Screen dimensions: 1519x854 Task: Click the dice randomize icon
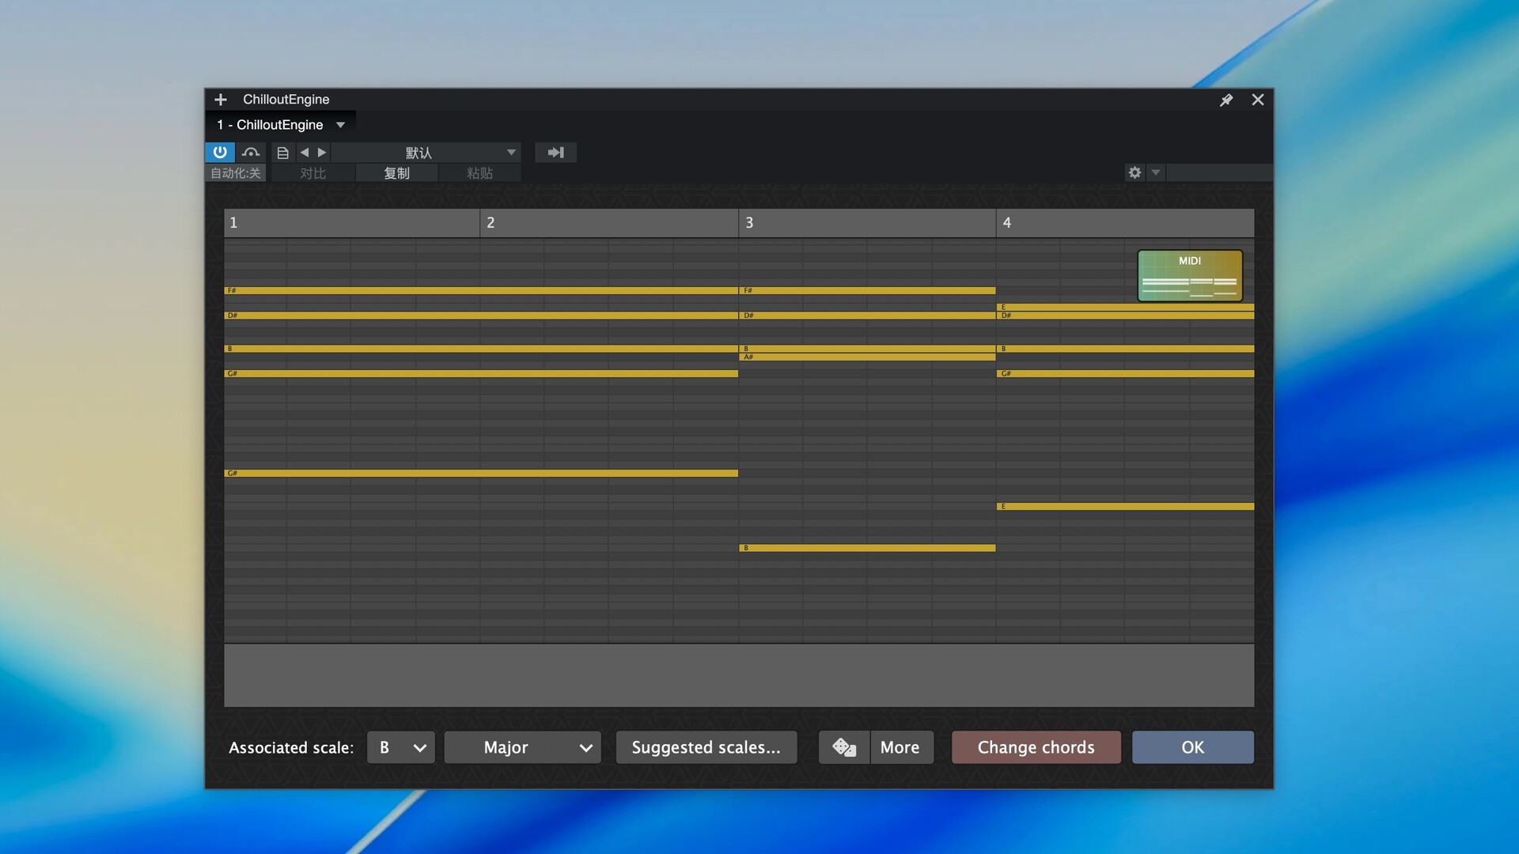point(844,747)
